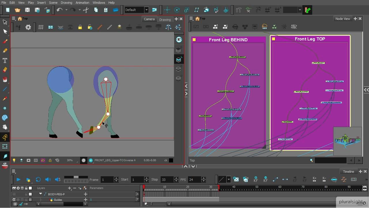Select the Transform tool arrow
The height and width of the screenshot is (208, 369).
pyautogui.click(x=5, y=22)
